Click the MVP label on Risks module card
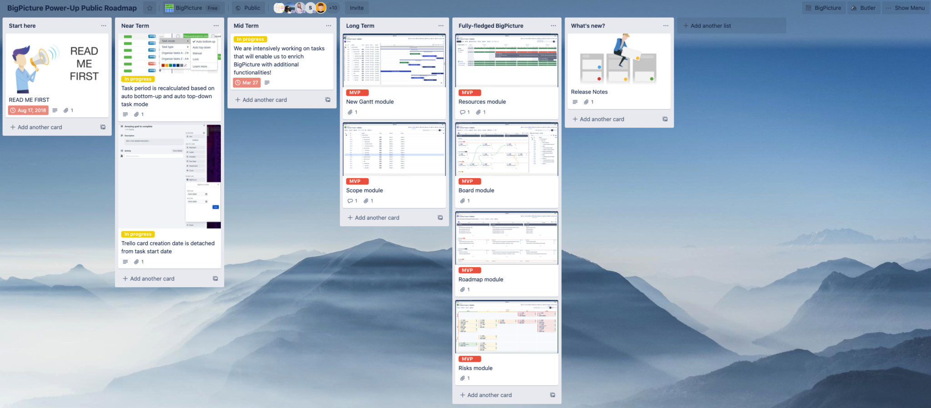The height and width of the screenshot is (408, 931). (x=470, y=359)
